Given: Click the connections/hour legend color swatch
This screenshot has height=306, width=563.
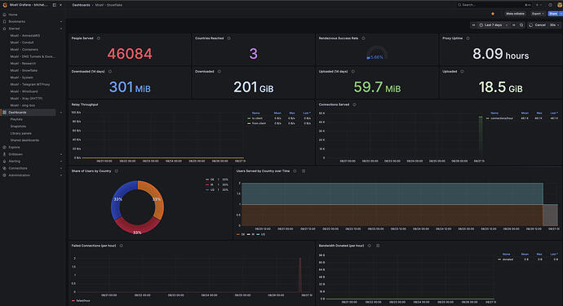Looking at the screenshot, I should [x=488, y=118].
